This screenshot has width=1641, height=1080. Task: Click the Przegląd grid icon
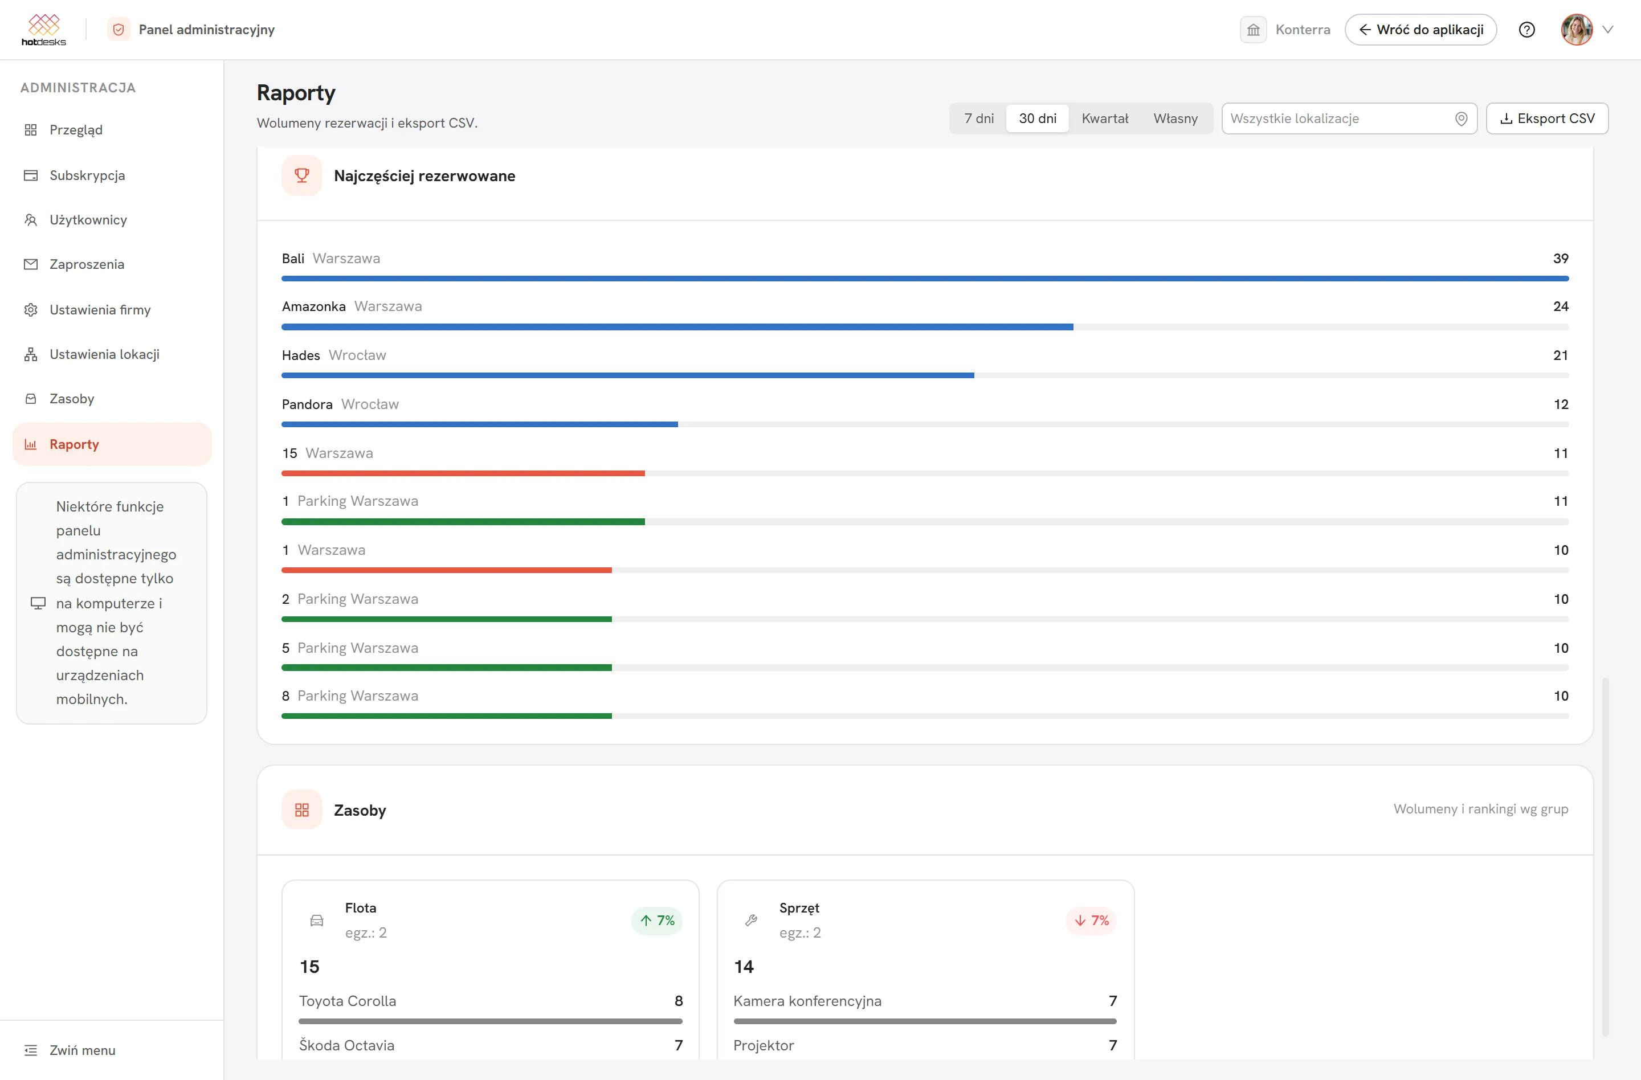pyautogui.click(x=30, y=129)
